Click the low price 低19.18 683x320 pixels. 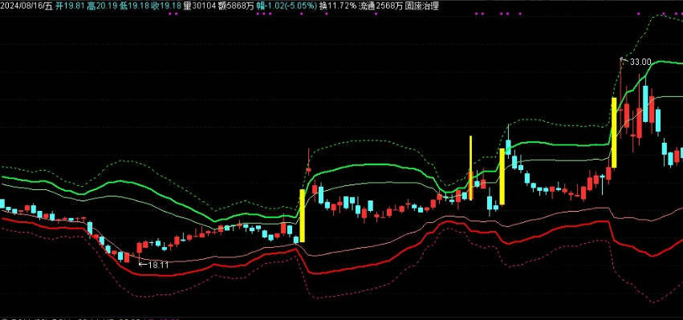click(x=135, y=6)
